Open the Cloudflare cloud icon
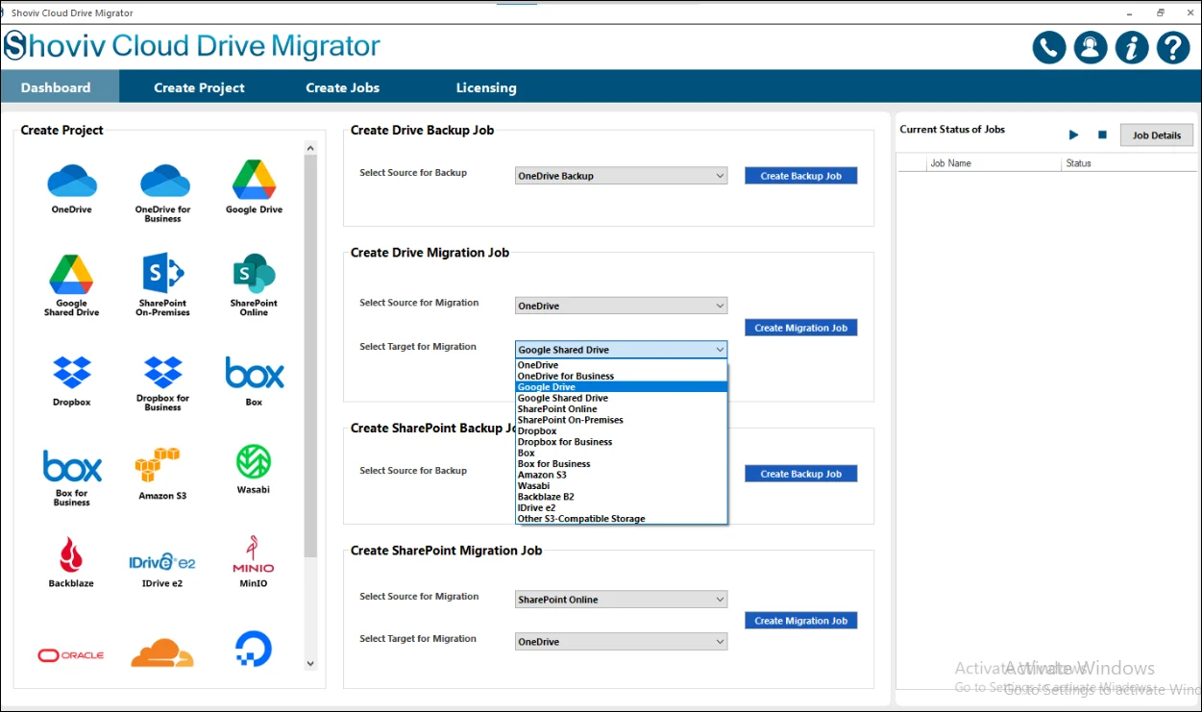The width and height of the screenshot is (1202, 712). pos(163,651)
